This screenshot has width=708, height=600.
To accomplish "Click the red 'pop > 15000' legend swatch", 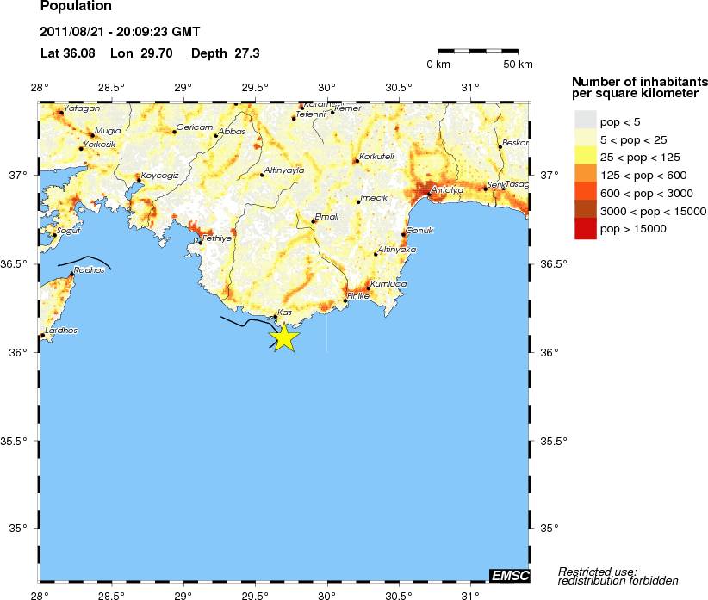I will 585,229.
